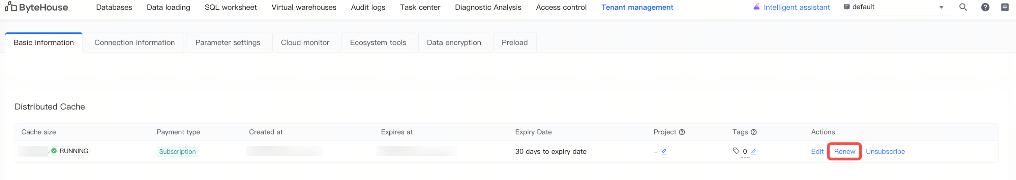Open the search magnifier icon
Screen dimensions: 1016x180
(963, 7)
